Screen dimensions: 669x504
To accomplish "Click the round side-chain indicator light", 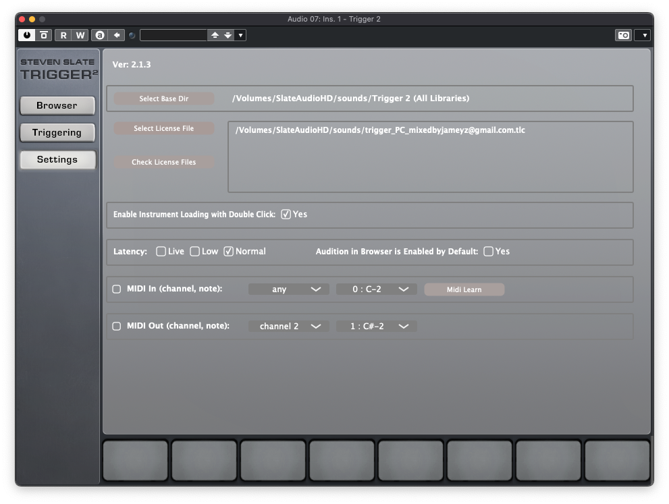I will (x=132, y=35).
